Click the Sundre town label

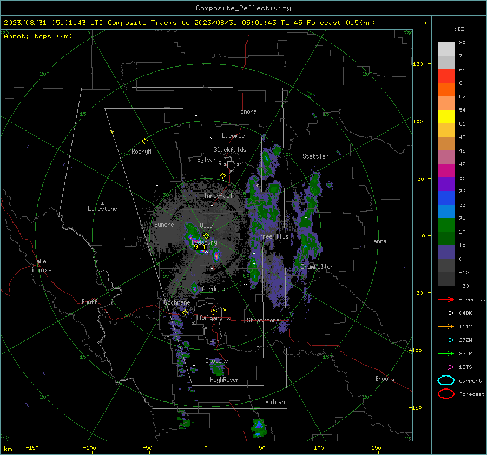(x=164, y=224)
